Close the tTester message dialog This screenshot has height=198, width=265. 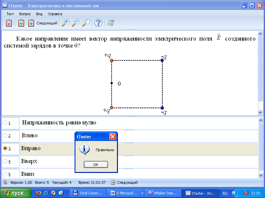click(x=113, y=137)
